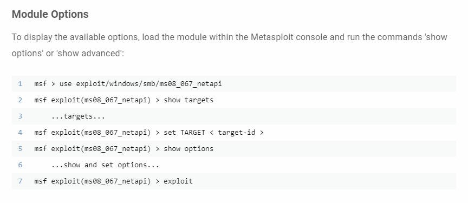The width and height of the screenshot is (468, 203).
Task: Click line number 2 in code block
Action: point(20,100)
